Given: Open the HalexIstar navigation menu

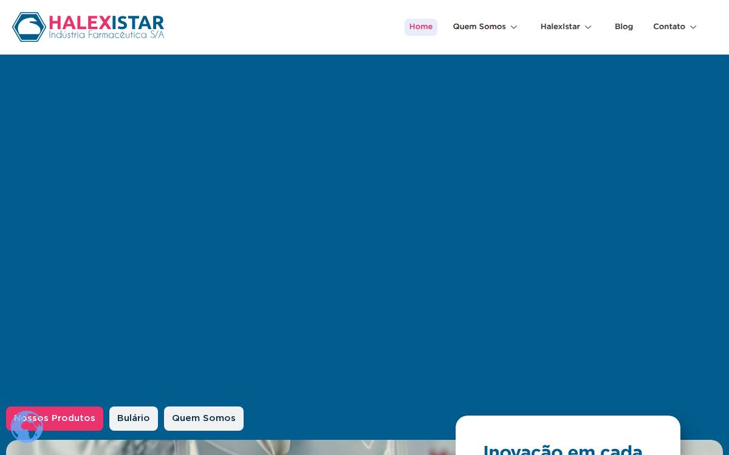Looking at the screenshot, I should point(560,27).
